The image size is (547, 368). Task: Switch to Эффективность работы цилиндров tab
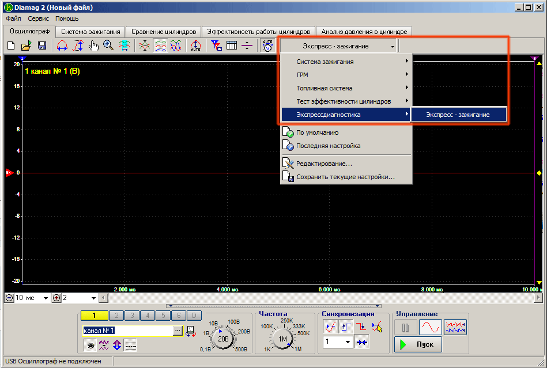[x=258, y=32]
